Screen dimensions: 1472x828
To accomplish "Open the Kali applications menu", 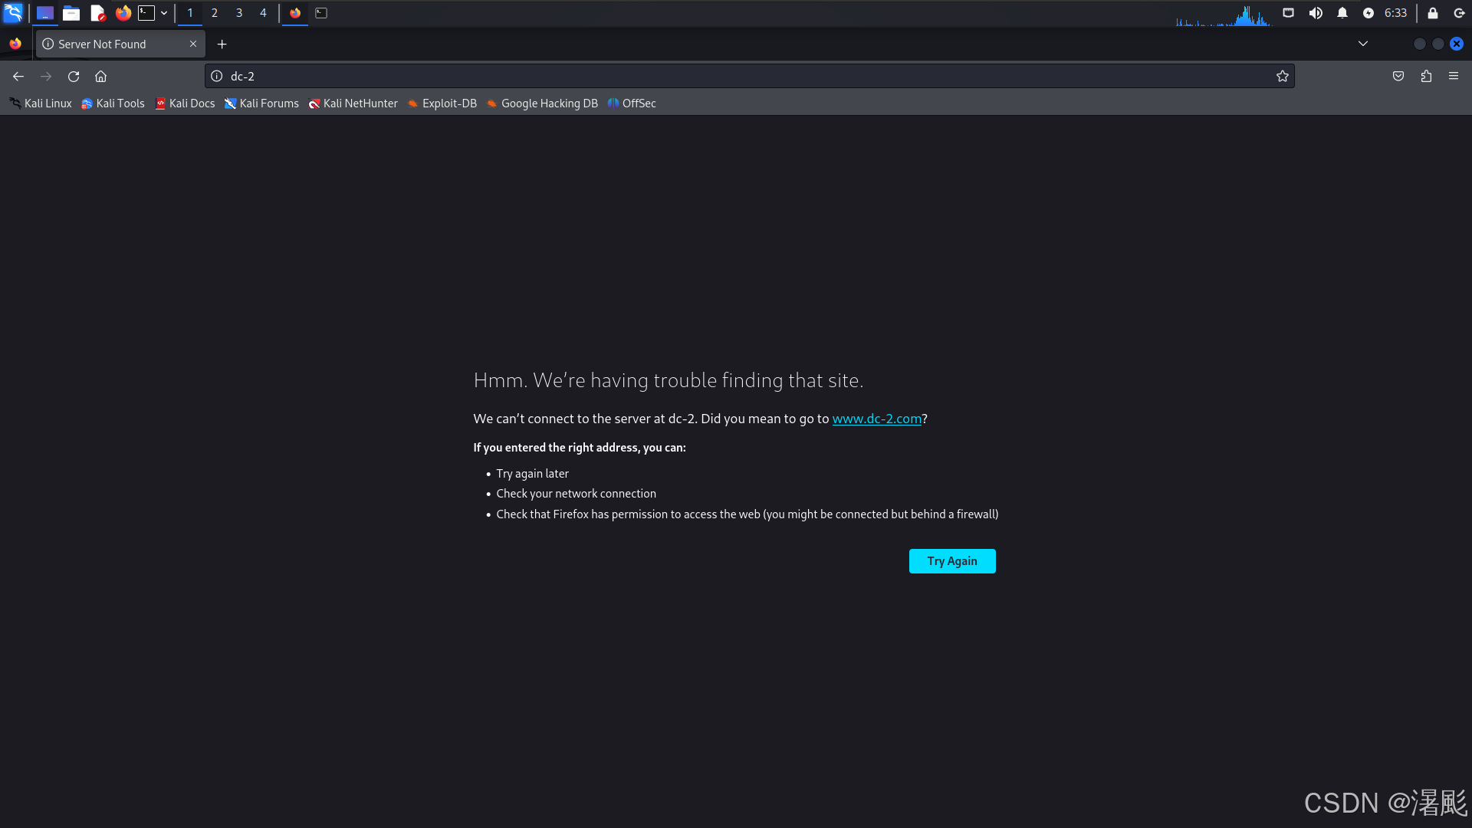I will (13, 13).
